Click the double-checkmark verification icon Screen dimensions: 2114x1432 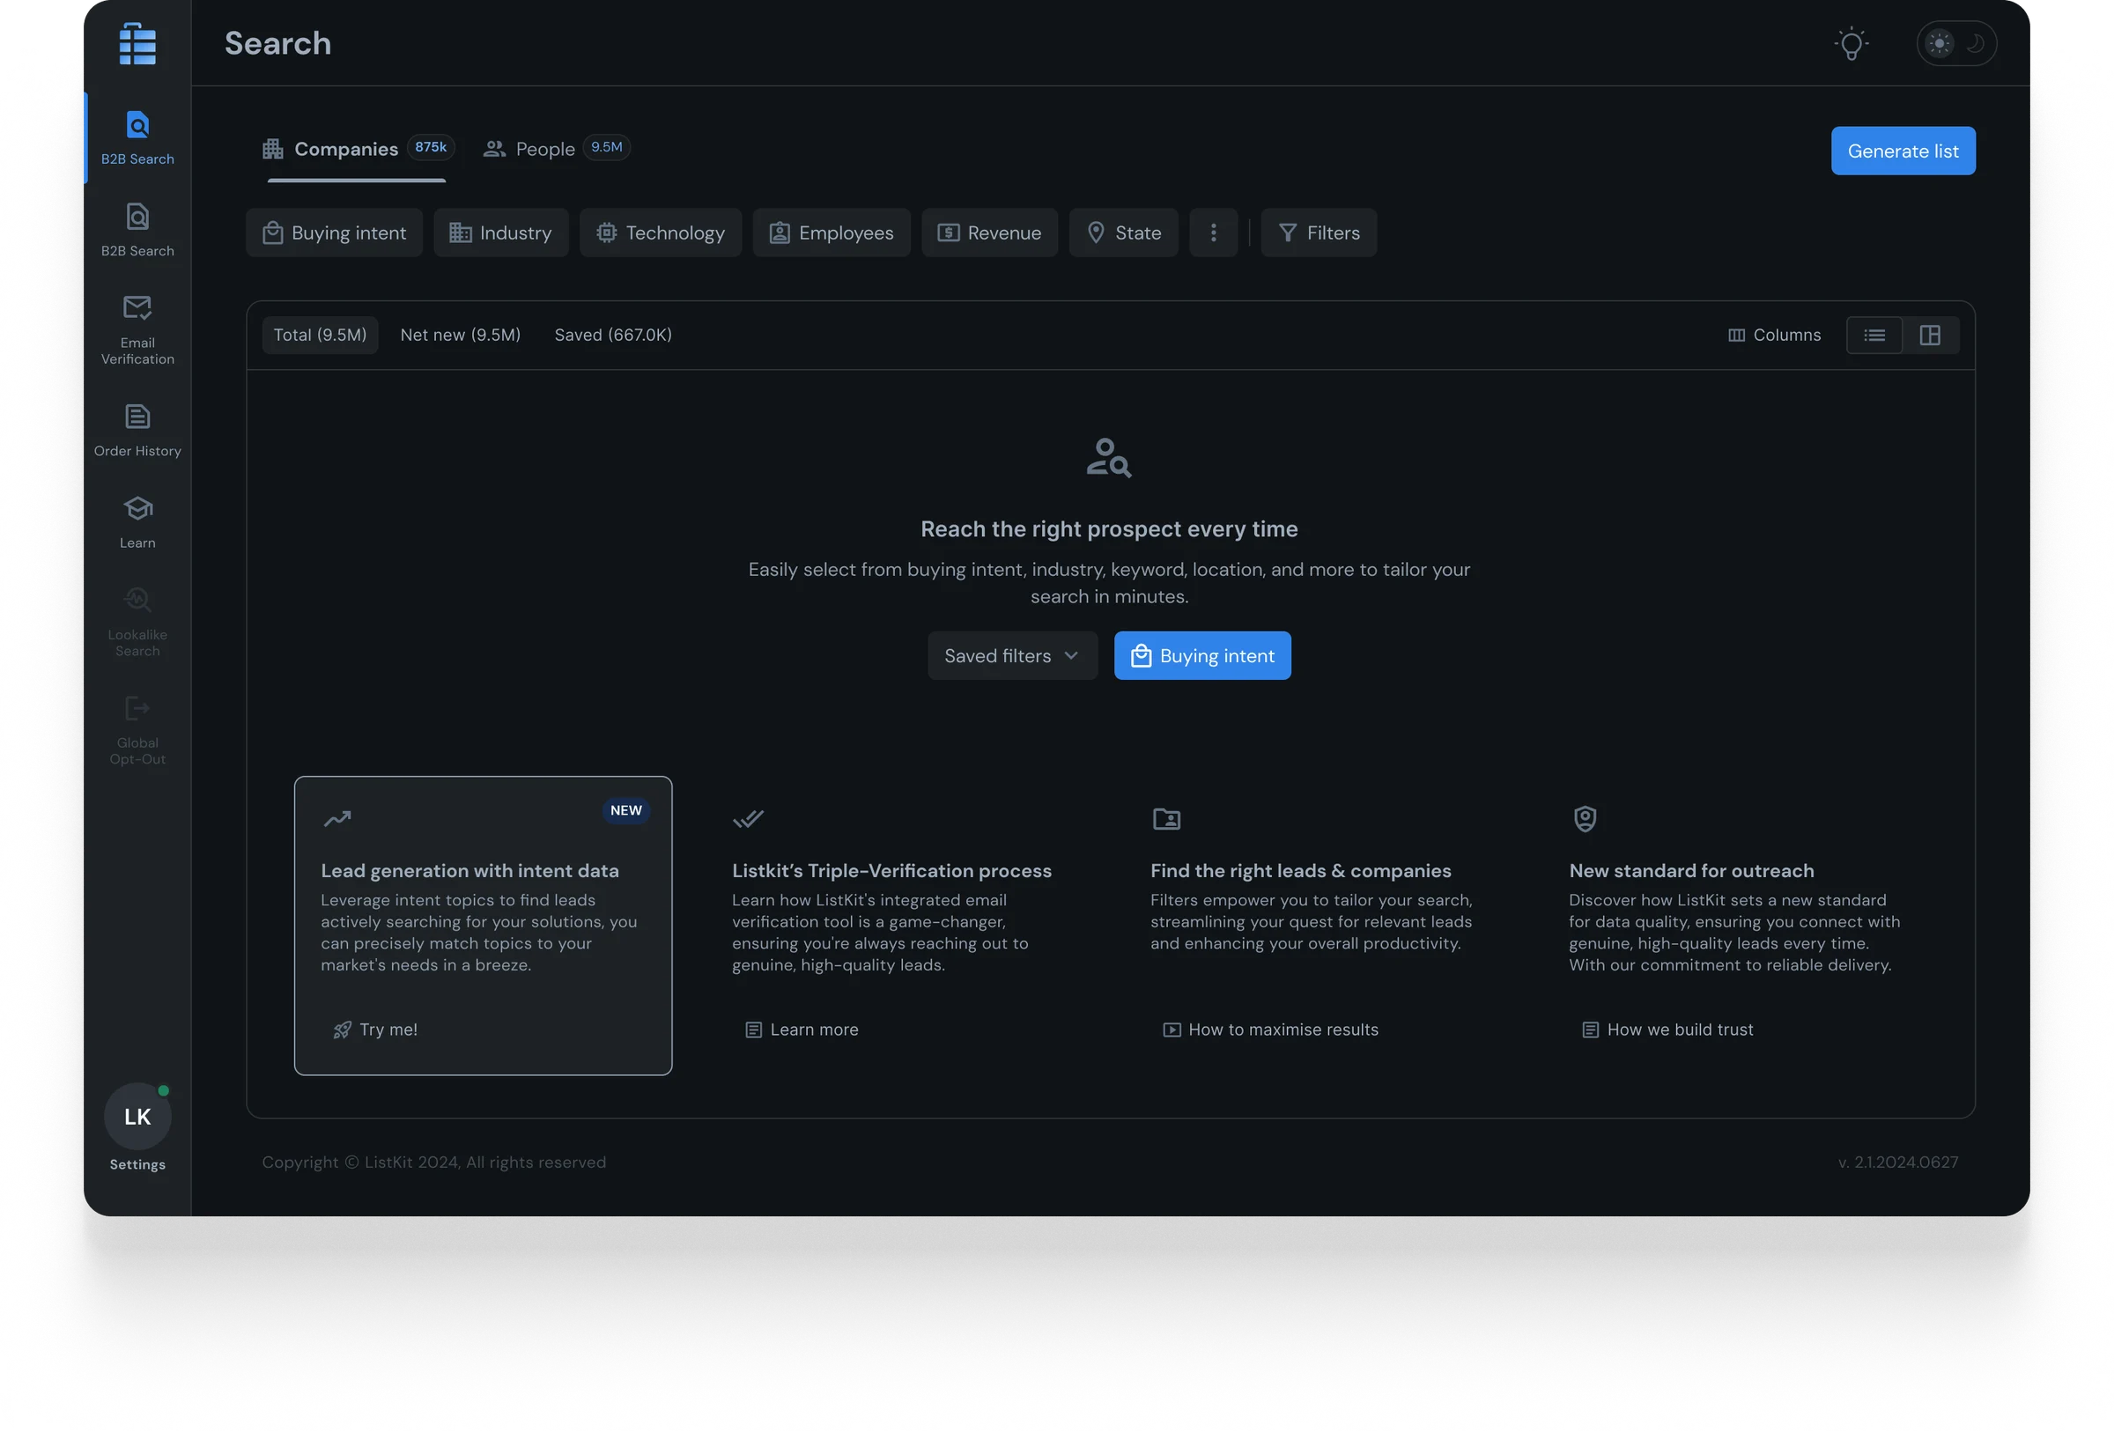748,819
